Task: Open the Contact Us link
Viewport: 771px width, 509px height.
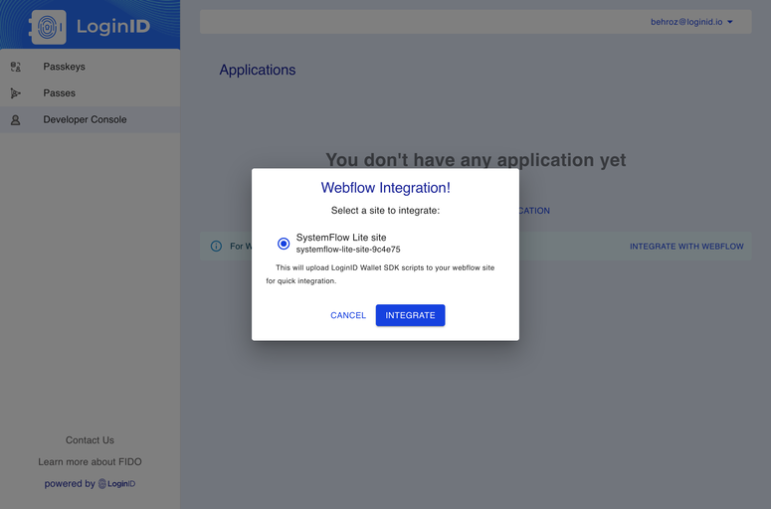Action: [90, 440]
